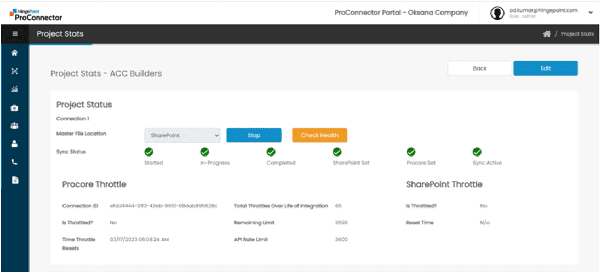Click the Connection 1 label
Viewport: 601px width, 272px height.
(73, 119)
